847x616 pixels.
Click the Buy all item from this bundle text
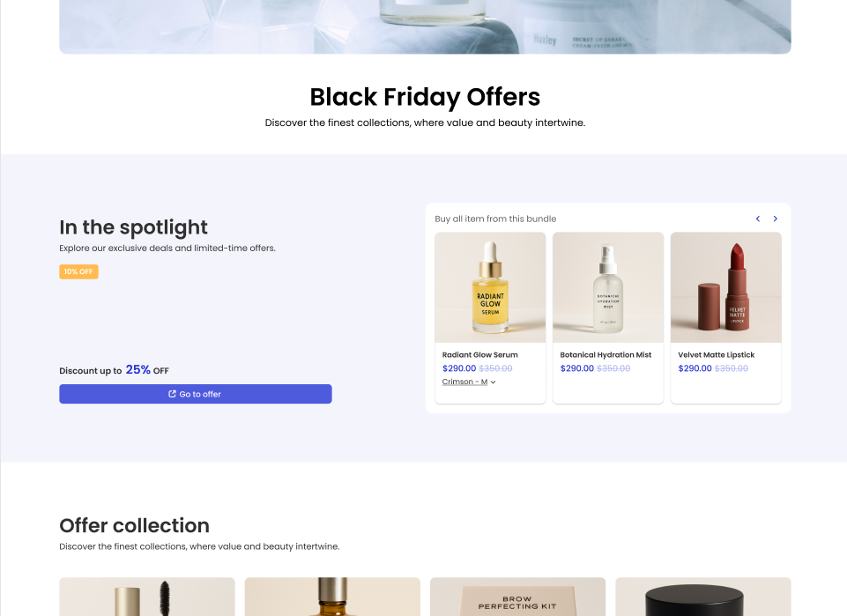click(495, 219)
